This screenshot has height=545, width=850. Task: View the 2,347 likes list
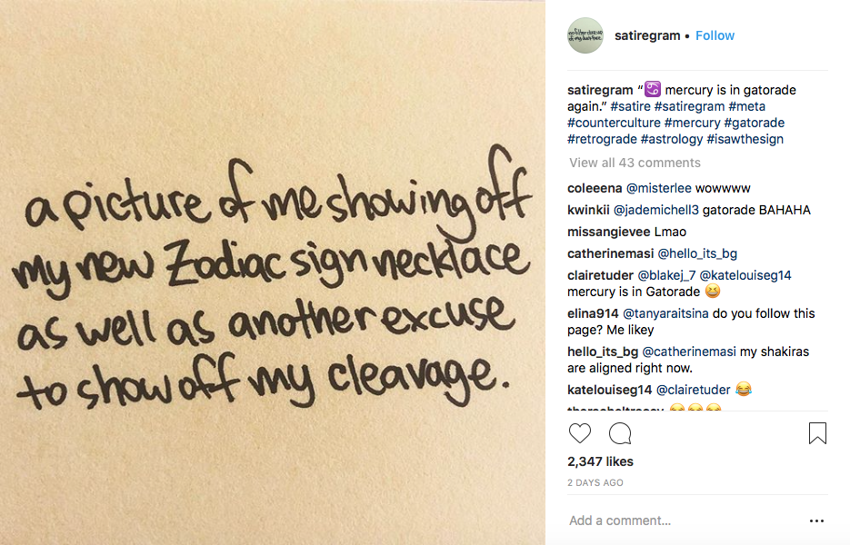(x=600, y=461)
